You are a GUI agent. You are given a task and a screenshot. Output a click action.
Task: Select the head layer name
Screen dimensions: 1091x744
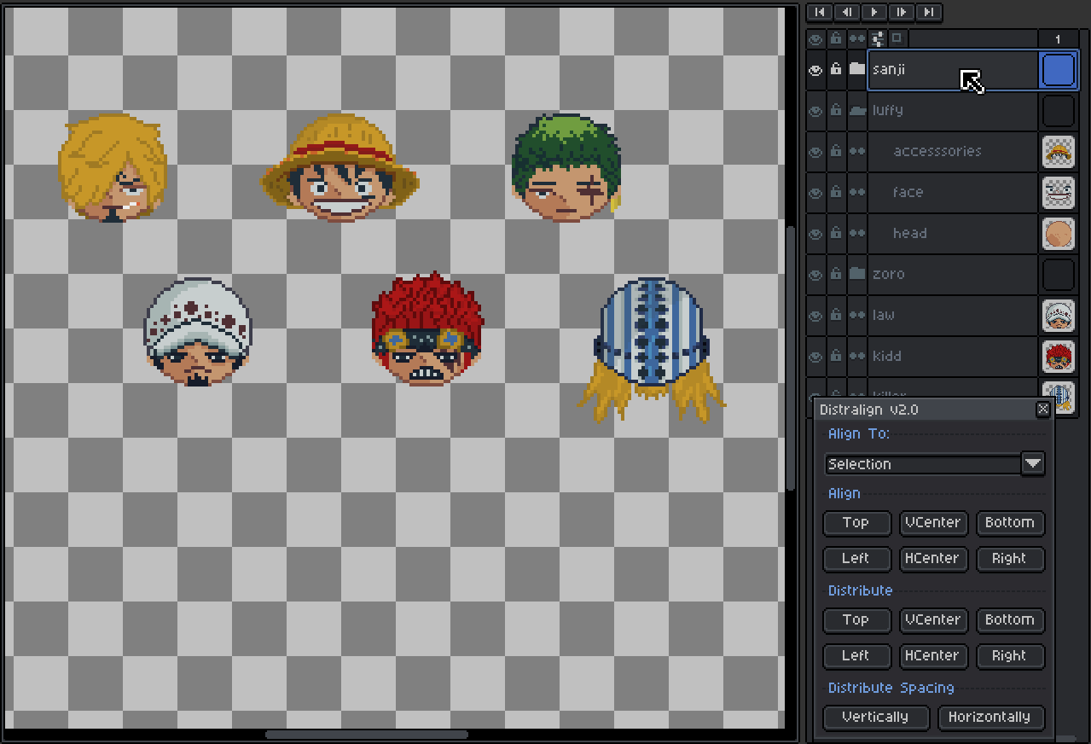[953, 233]
